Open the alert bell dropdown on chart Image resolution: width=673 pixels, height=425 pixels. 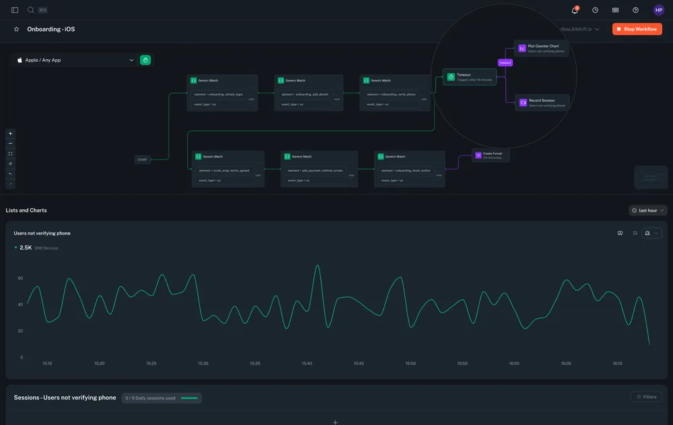click(x=651, y=233)
